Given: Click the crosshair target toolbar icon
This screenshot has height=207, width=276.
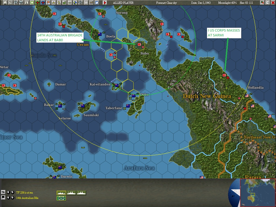Looking at the screenshot, I should click(x=81, y=3).
